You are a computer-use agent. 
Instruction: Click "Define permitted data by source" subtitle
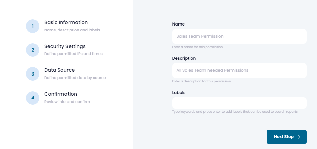point(75,78)
